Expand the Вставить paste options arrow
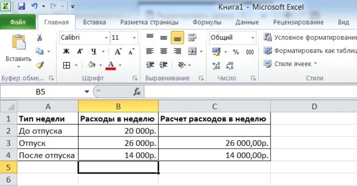The height and width of the screenshot is (186, 357). point(19,67)
